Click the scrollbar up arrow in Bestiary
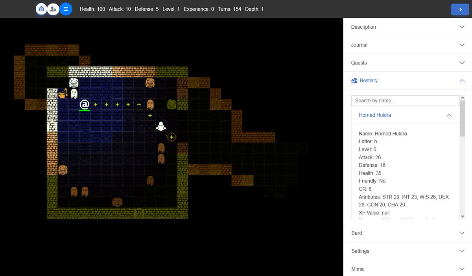 point(463,98)
